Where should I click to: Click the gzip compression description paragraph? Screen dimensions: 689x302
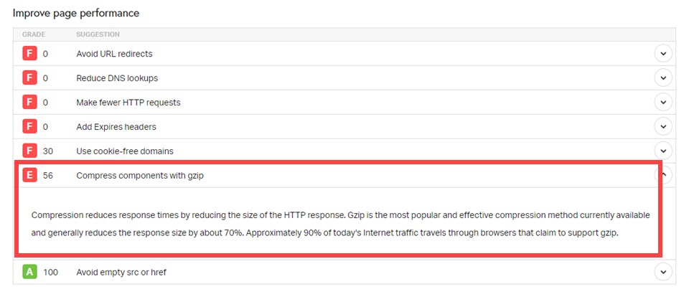click(340, 225)
